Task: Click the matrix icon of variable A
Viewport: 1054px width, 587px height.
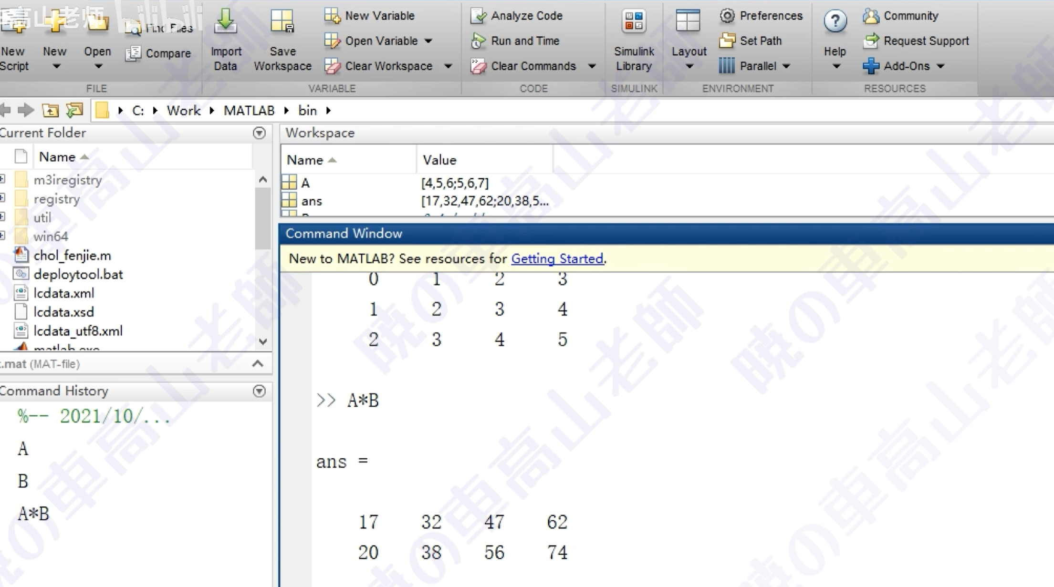Action: (x=289, y=183)
